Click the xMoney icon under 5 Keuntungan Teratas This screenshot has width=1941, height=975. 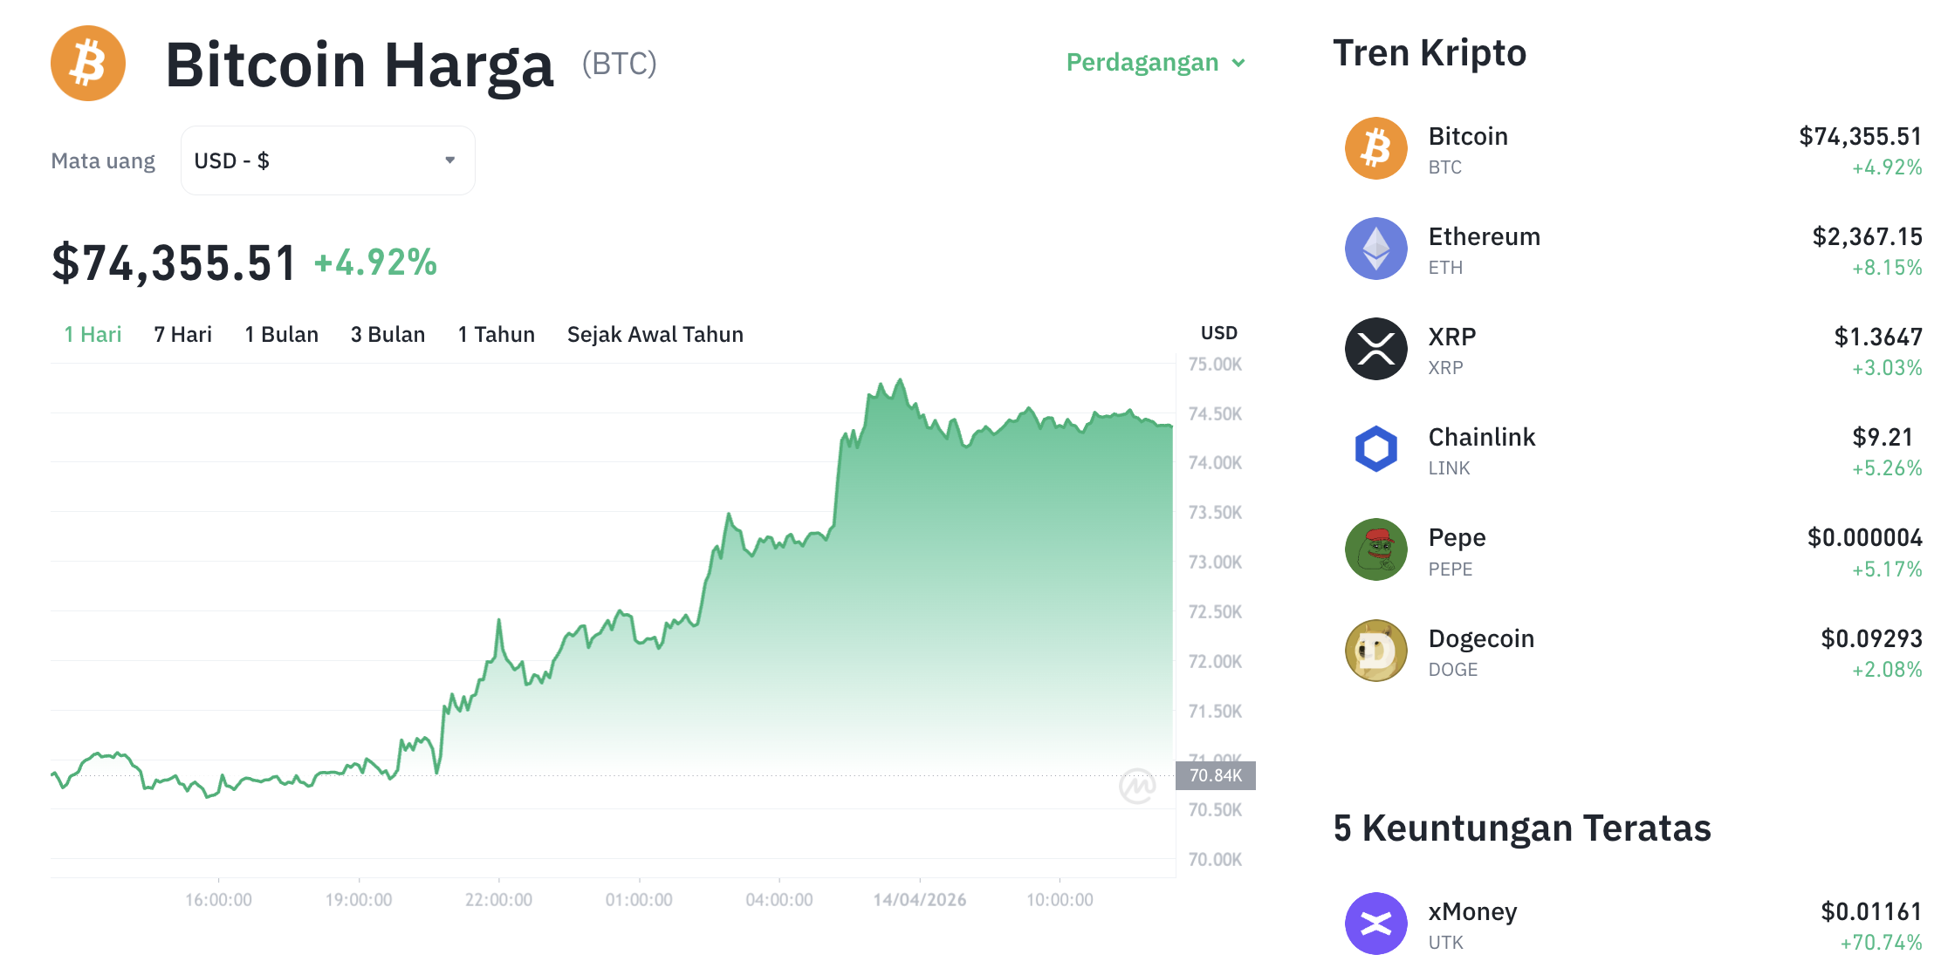pyautogui.click(x=1375, y=924)
